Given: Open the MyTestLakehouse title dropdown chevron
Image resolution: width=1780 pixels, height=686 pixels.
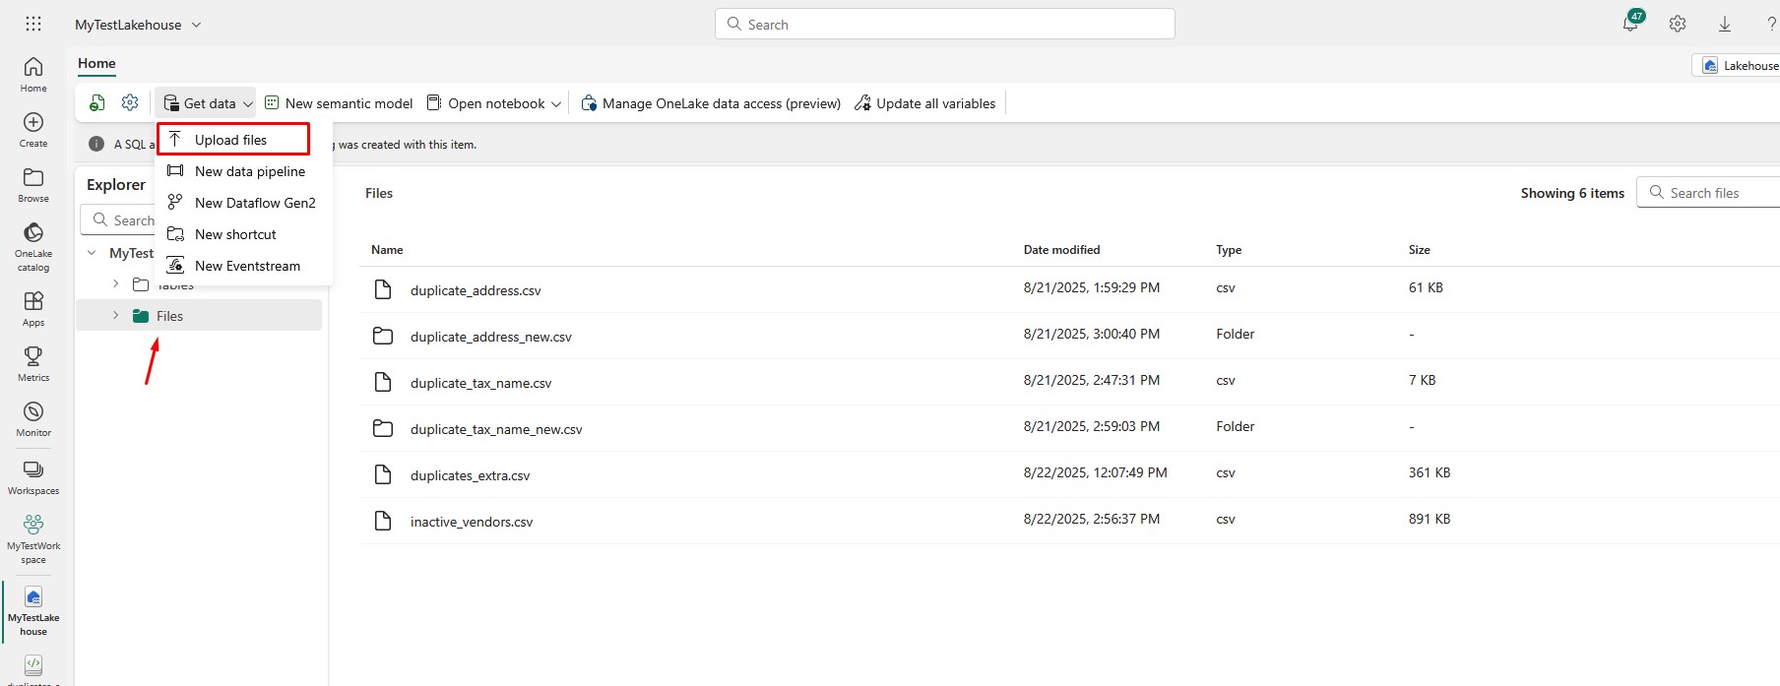Looking at the screenshot, I should pyautogui.click(x=196, y=25).
